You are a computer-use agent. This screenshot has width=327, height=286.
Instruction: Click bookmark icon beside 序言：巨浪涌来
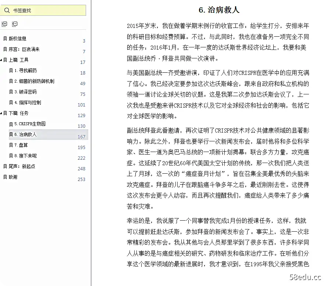click(x=5, y=49)
